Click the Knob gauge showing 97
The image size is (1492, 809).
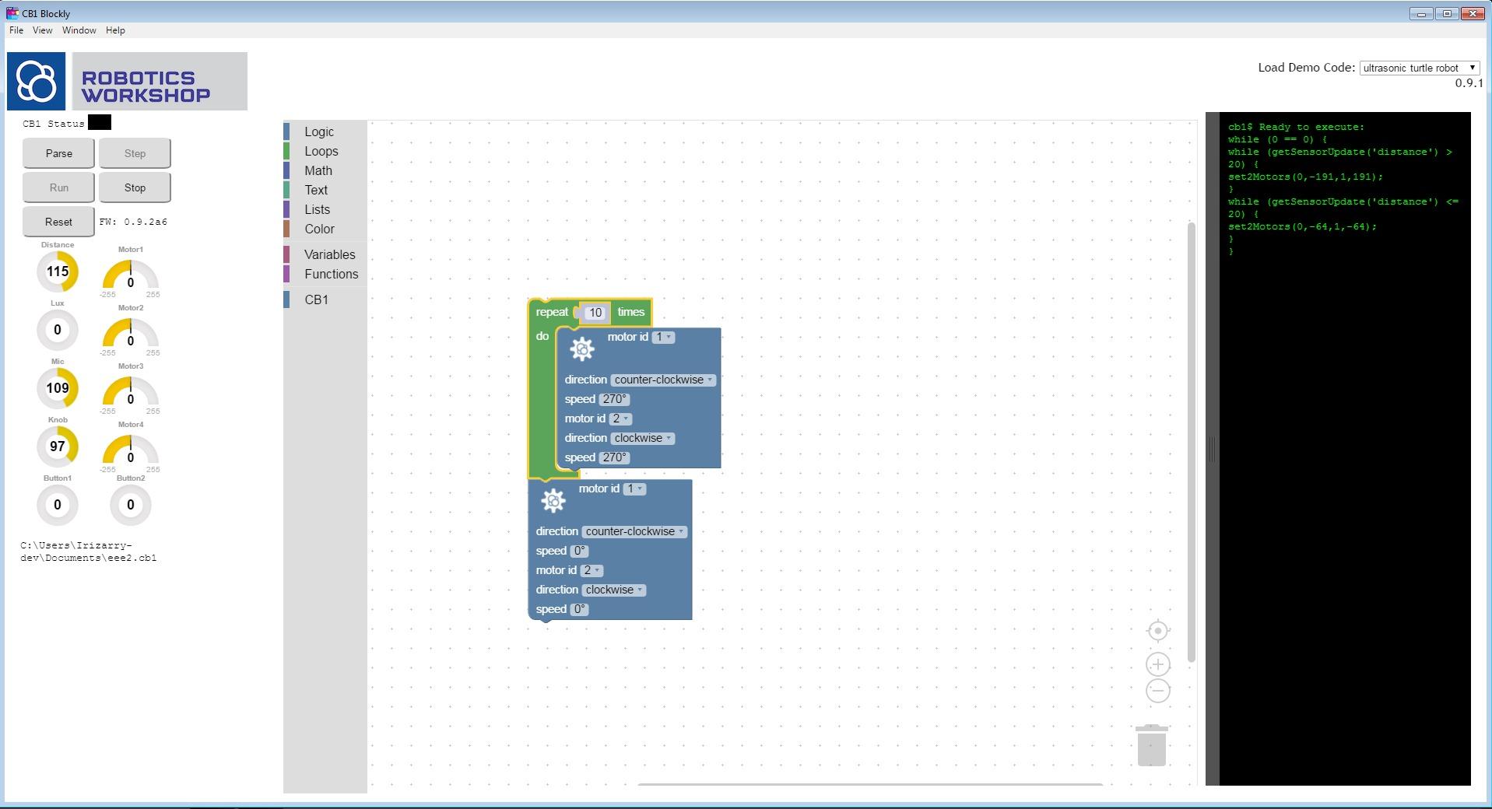58,447
